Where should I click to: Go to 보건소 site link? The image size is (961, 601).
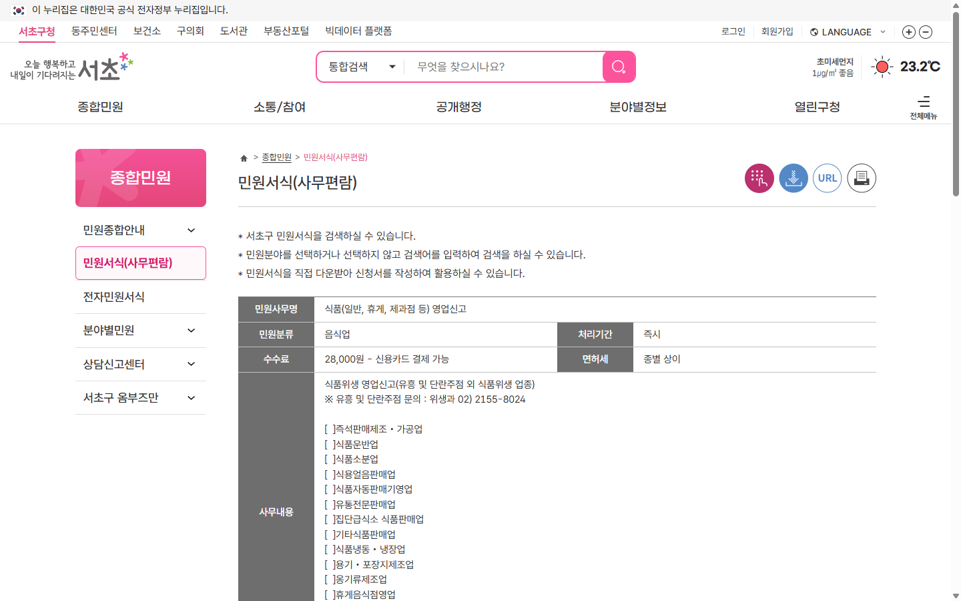tap(147, 31)
